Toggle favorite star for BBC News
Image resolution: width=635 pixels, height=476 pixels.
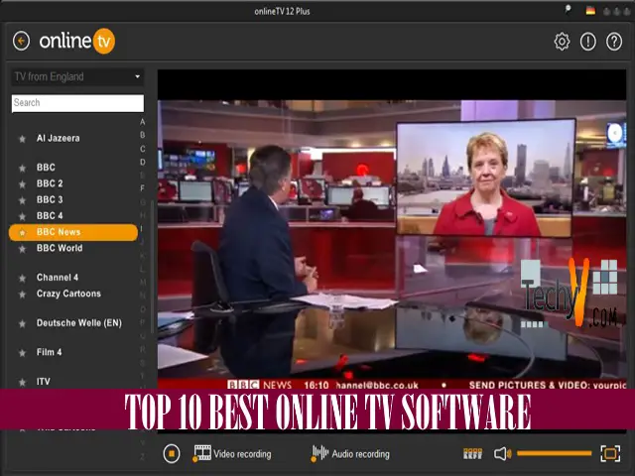(22, 233)
